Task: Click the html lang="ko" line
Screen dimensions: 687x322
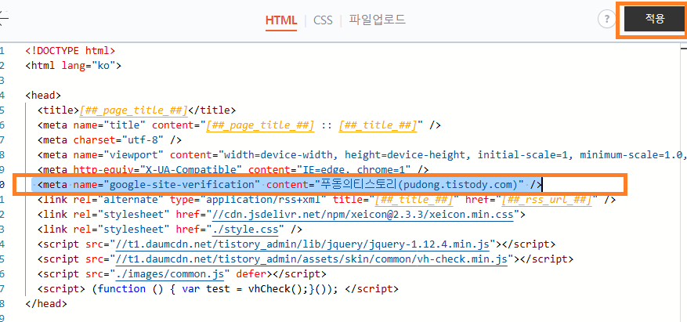Action: tap(73, 66)
